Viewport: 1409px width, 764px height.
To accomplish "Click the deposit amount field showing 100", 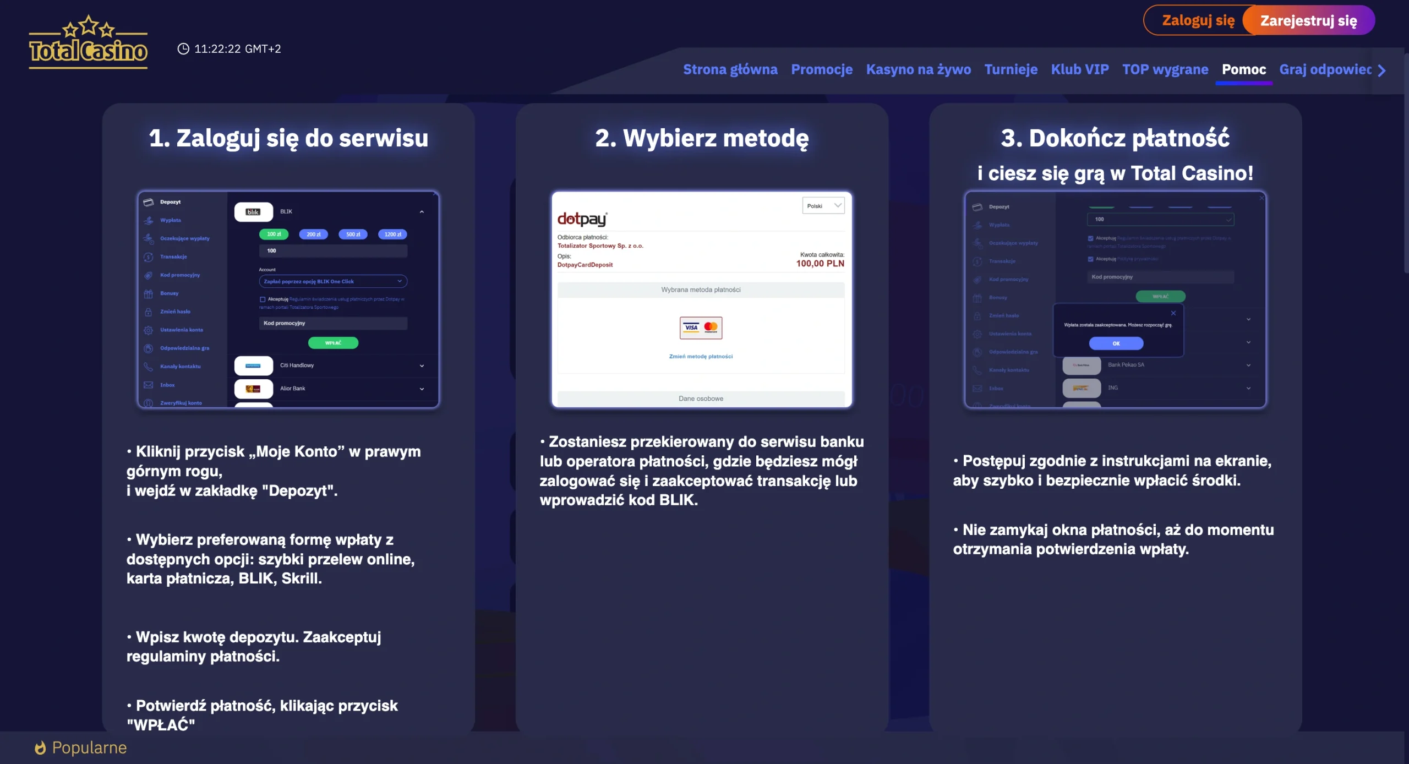I will coord(333,251).
